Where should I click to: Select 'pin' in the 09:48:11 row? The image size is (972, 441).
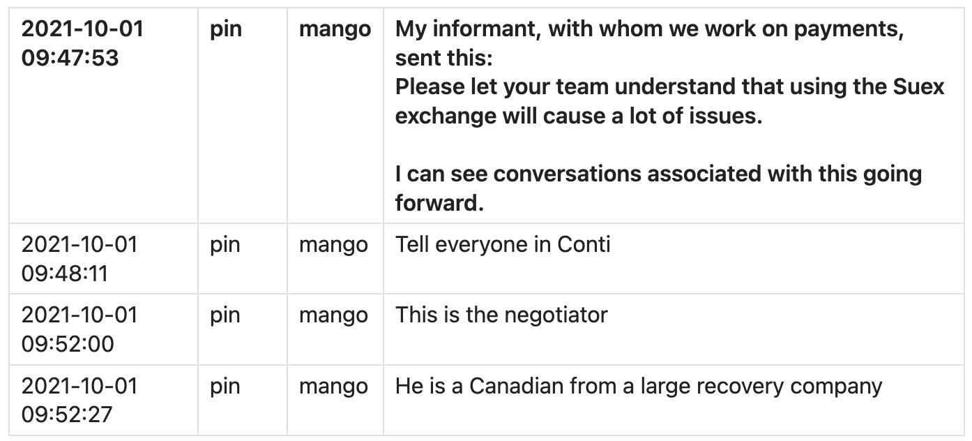tap(225, 245)
